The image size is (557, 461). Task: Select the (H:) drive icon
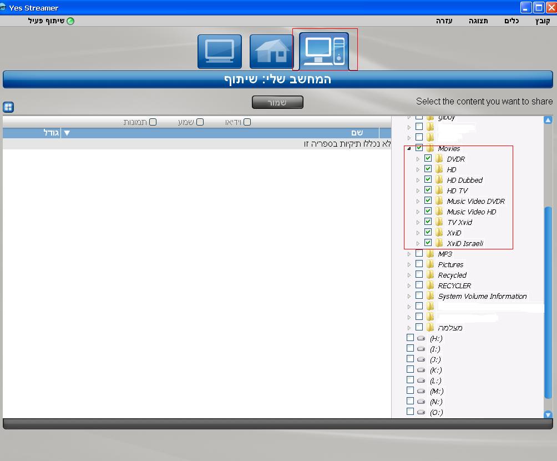[421, 338]
